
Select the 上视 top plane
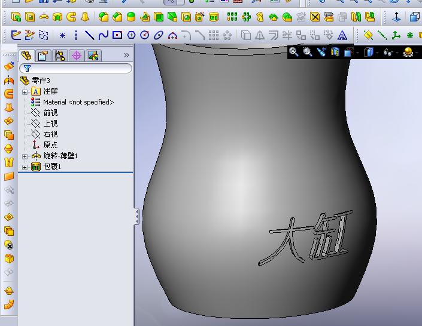tap(44, 123)
